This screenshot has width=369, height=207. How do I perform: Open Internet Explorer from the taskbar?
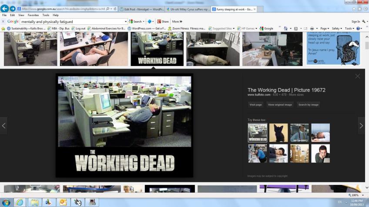coord(20,202)
